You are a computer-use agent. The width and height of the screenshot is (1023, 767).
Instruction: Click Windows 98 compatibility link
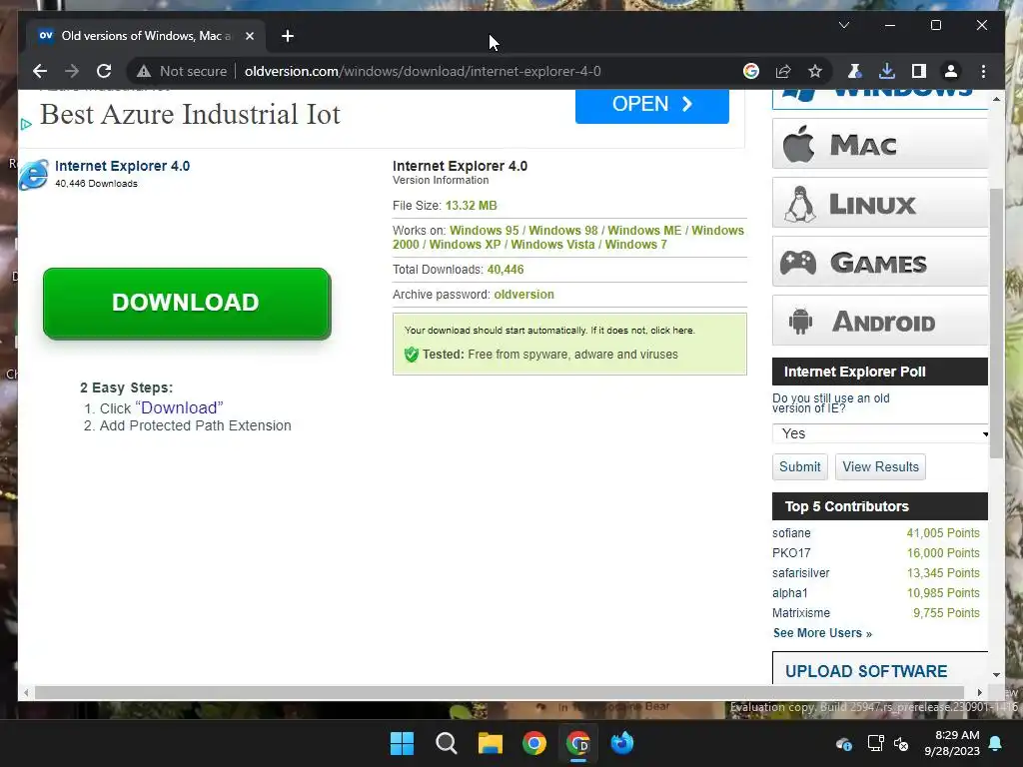click(563, 231)
